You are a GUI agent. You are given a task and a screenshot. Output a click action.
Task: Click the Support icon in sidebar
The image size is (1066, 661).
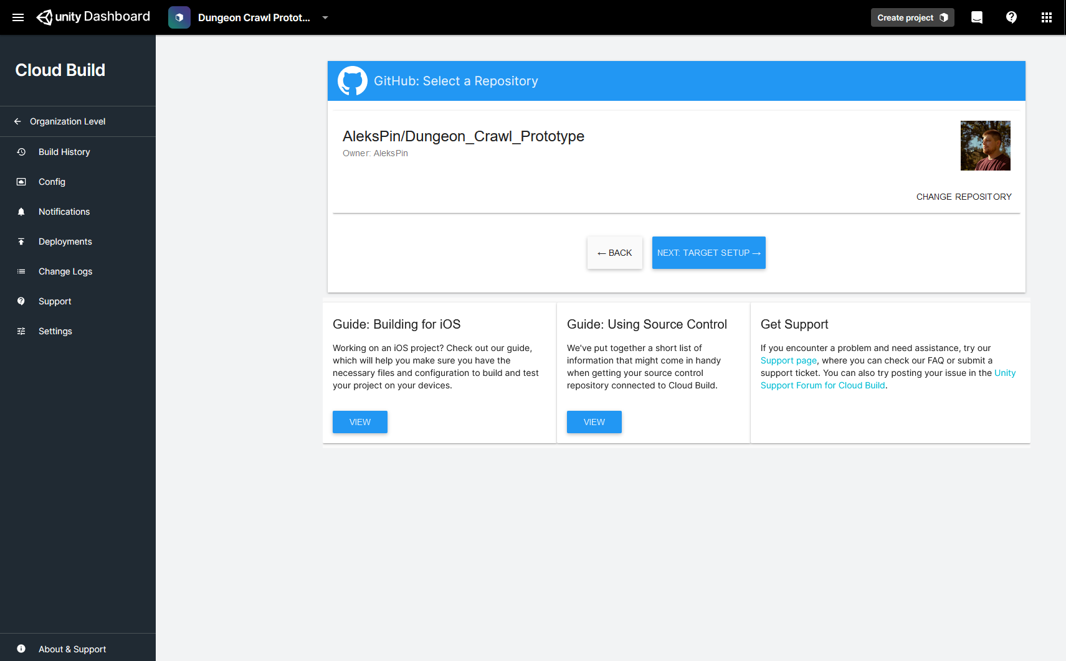click(x=21, y=301)
